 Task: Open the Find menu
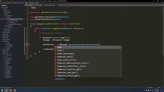click(x=13, y=3)
